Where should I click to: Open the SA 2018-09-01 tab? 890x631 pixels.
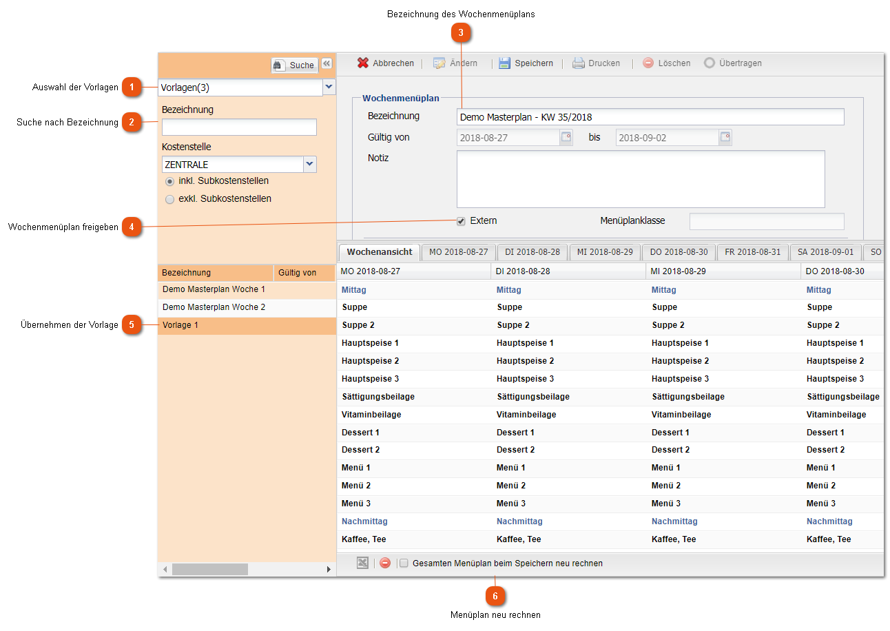[826, 252]
